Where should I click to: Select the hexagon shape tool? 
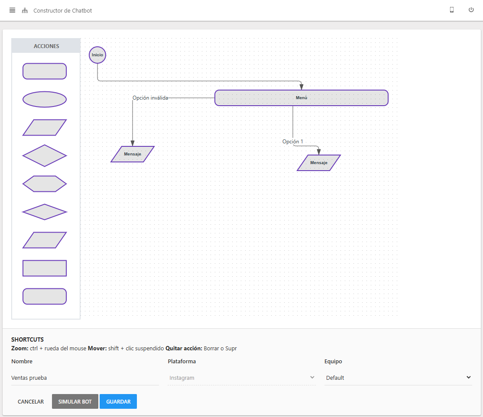point(45,184)
